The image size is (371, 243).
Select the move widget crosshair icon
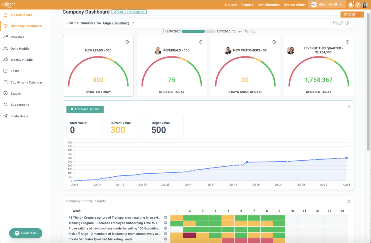coord(347,23)
